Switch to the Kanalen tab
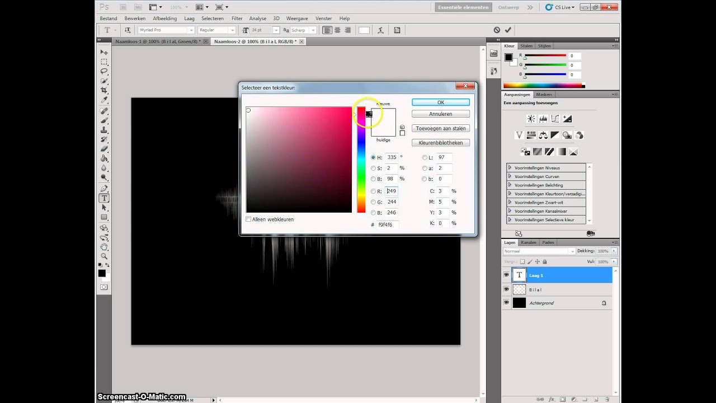This screenshot has width=716, height=403. [x=528, y=242]
